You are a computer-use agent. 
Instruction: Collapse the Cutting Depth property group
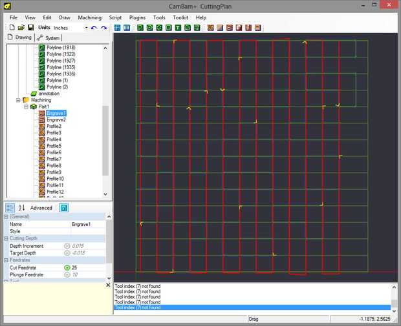coord(6,238)
